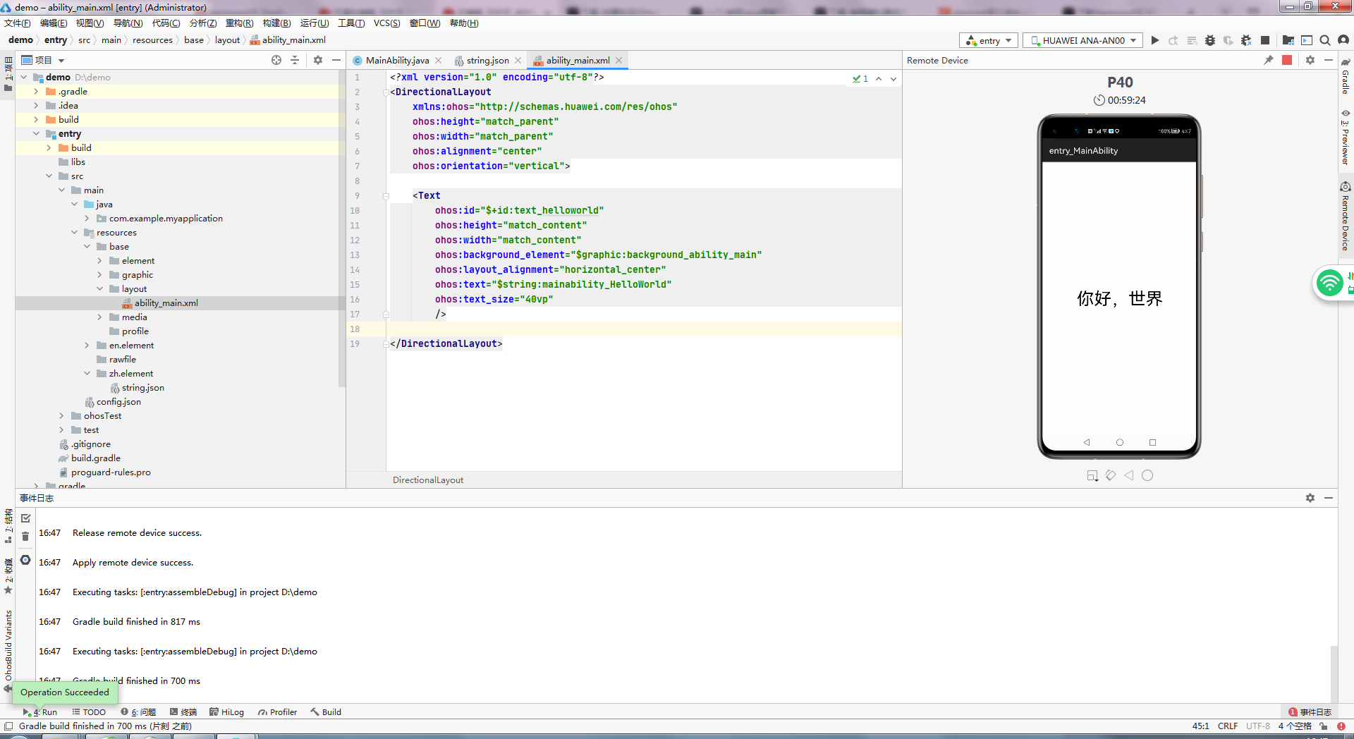Open Remote Device panel settings gear
Screen dimensions: 1354x739
pos(1310,60)
